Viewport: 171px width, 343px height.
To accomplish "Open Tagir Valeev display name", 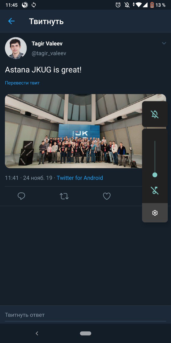I will (47, 43).
